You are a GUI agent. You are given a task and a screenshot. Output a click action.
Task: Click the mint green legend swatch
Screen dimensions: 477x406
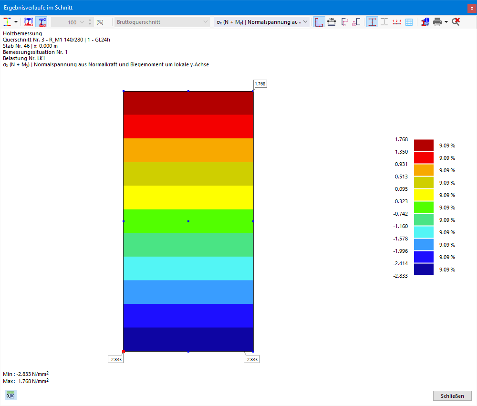coord(424,220)
